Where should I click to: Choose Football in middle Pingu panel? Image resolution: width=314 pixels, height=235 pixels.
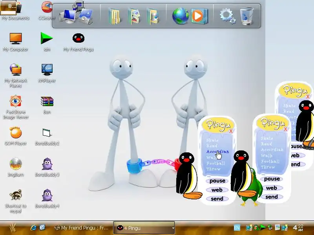(270, 161)
